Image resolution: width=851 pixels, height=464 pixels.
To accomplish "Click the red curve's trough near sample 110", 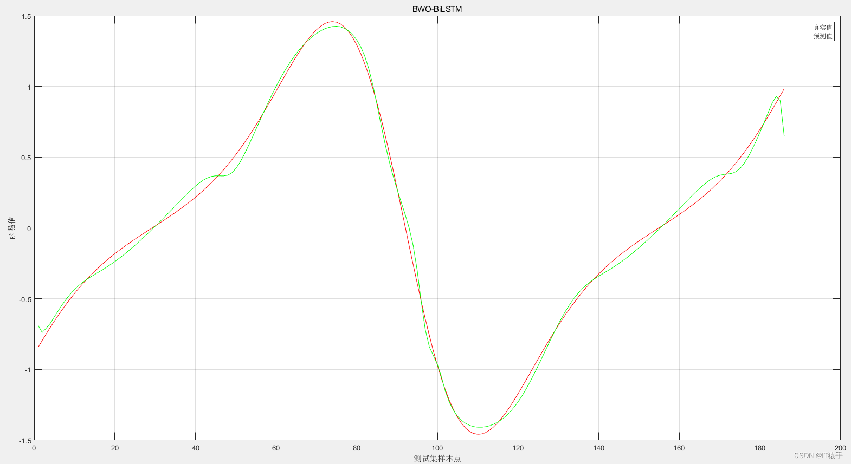I will click(x=478, y=434).
